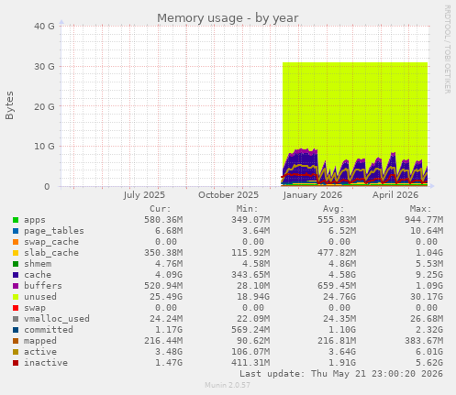Image resolution: width=456 pixels, height=395 pixels.
Task: Click unused max value 30.17G
Action: (x=427, y=297)
